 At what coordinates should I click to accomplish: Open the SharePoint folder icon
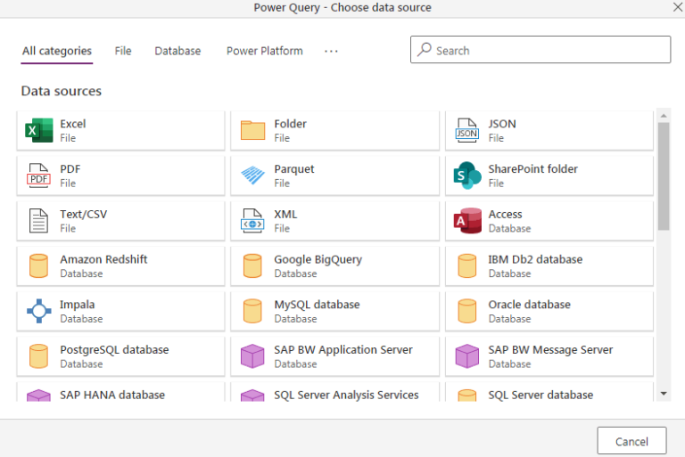(467, 175)
